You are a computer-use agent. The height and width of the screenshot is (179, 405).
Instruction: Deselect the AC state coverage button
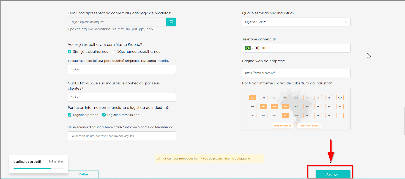pos(253,98)
